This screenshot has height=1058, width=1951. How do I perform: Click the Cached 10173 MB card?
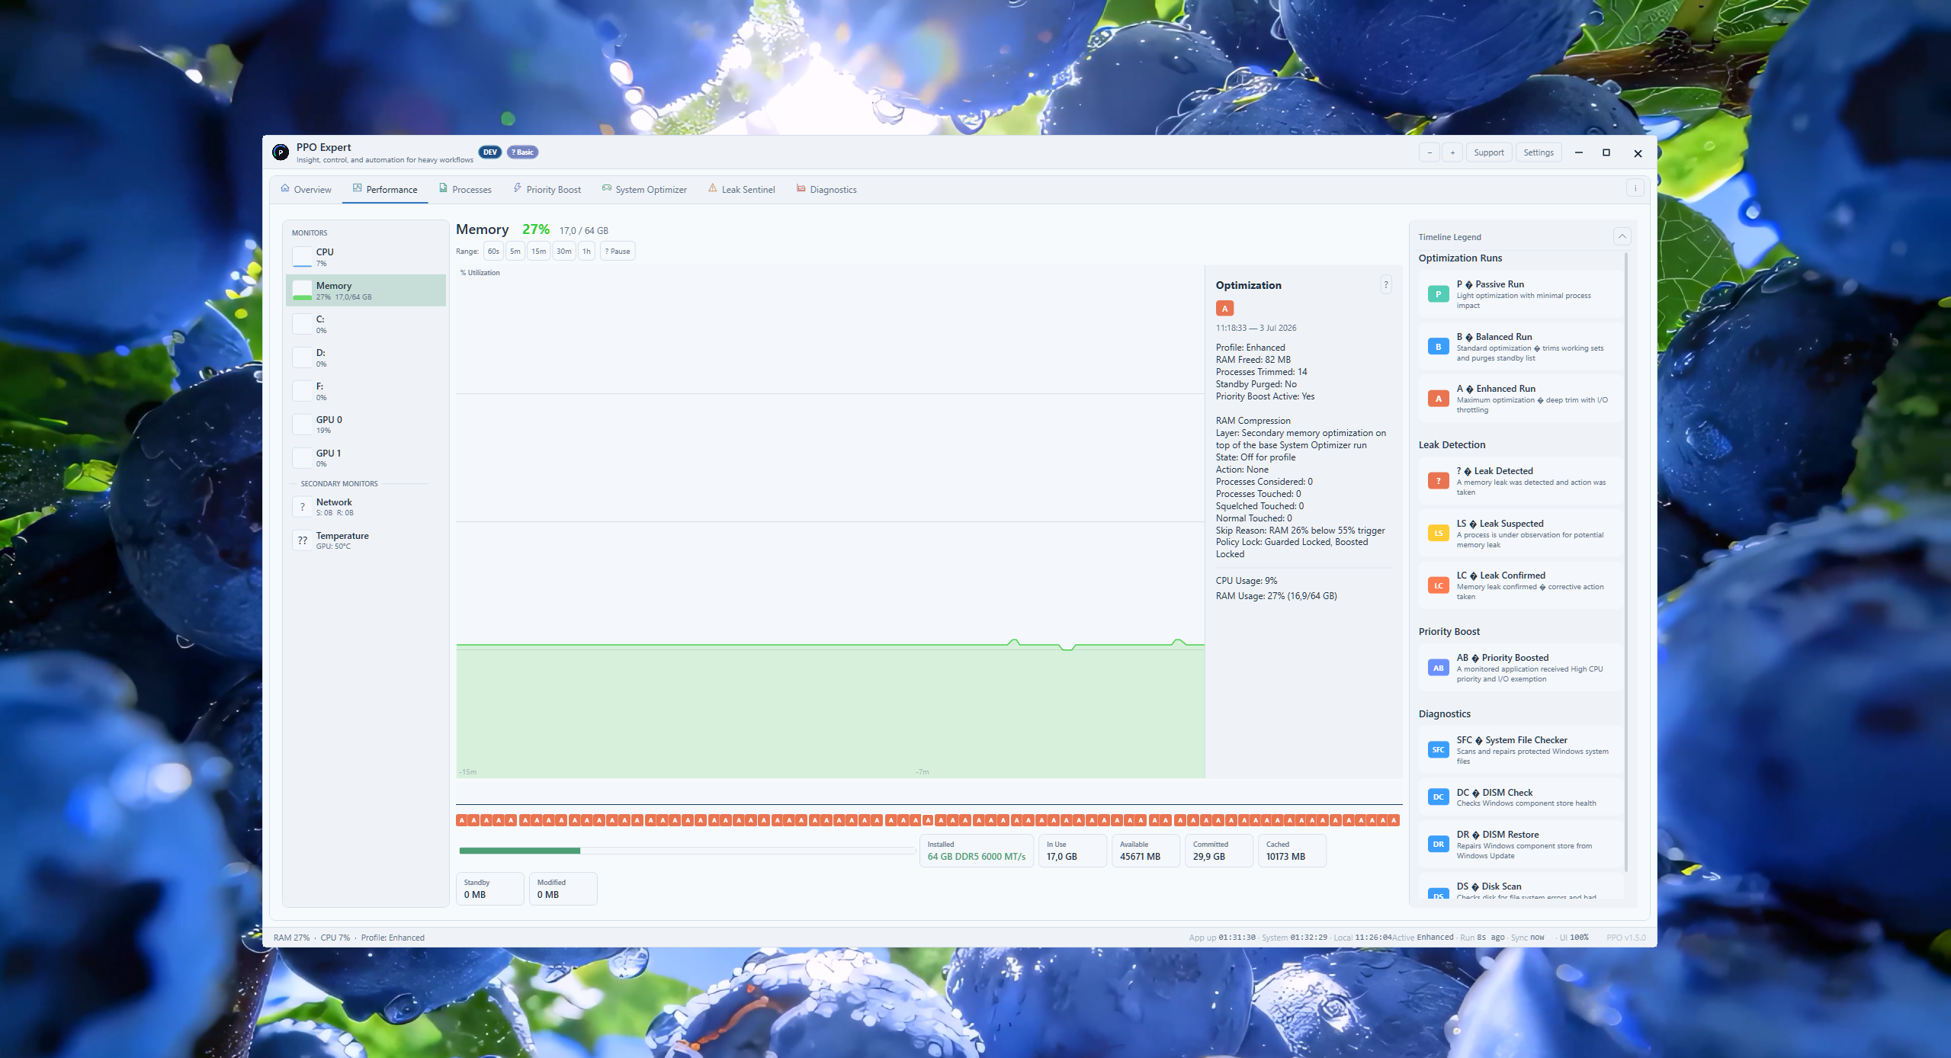pos(1292,851)
